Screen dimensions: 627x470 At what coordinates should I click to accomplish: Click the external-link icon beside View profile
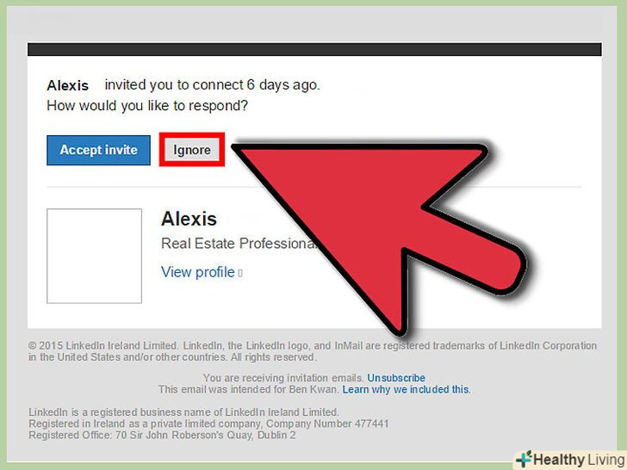point(240,274)
